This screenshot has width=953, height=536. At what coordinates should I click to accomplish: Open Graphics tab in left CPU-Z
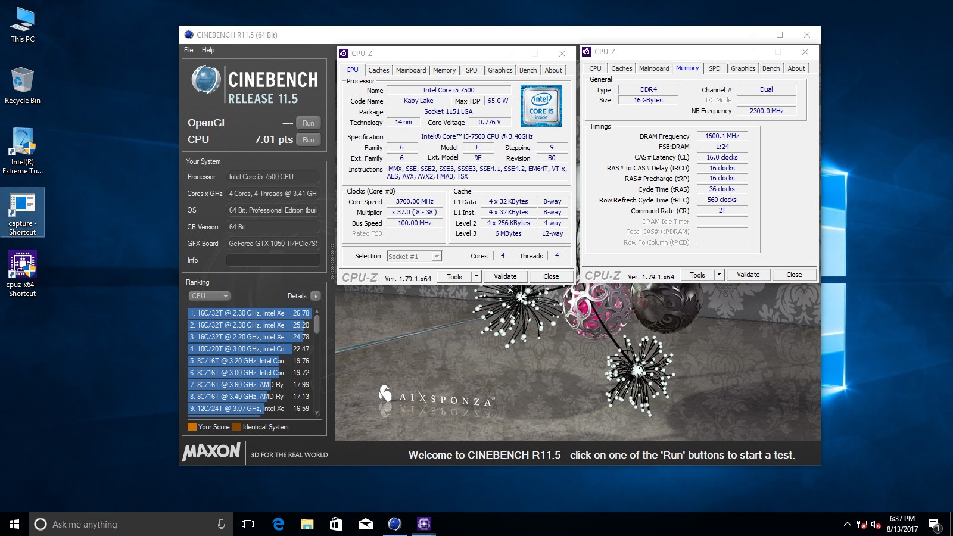pos(500,70)
